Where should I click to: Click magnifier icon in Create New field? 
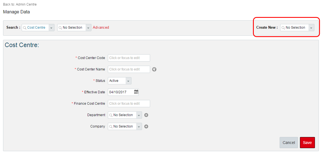click(x=283, y=28)
